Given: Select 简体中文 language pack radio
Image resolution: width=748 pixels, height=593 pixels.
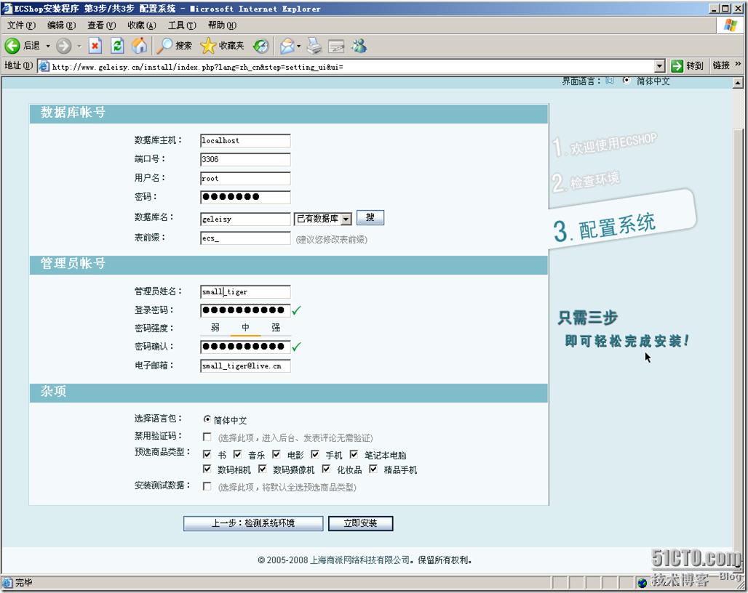Looking at the screenshot, I should pyautogui.click(x=207, y=419).
